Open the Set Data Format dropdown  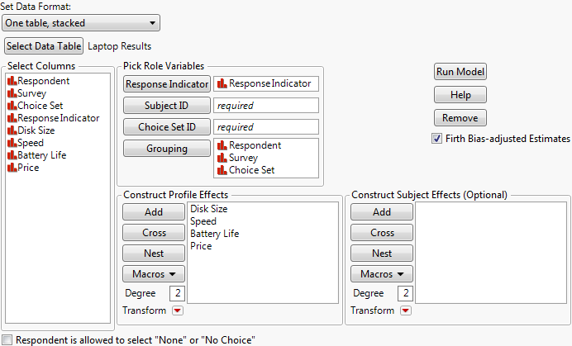tap(82, 23)
